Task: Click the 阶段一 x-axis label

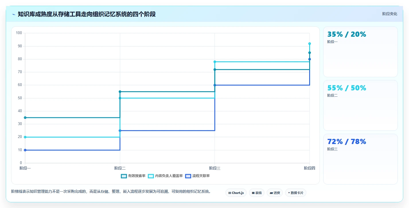Action: click(x=25, y=168)
